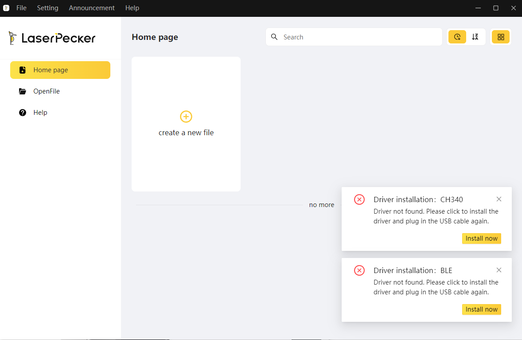This screenshot has height=340, width=522.
Task: Focus the Search input field
Action: click(359, 37)
